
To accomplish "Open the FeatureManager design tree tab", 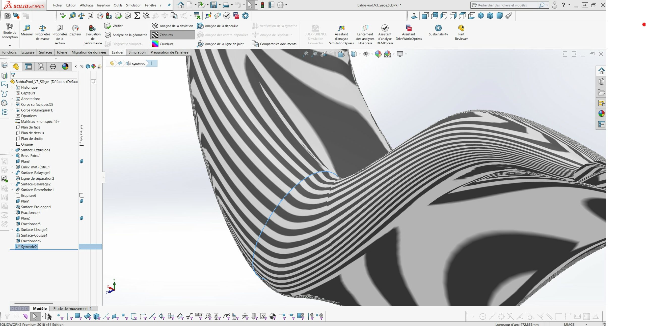I will [x=16, y=67].
